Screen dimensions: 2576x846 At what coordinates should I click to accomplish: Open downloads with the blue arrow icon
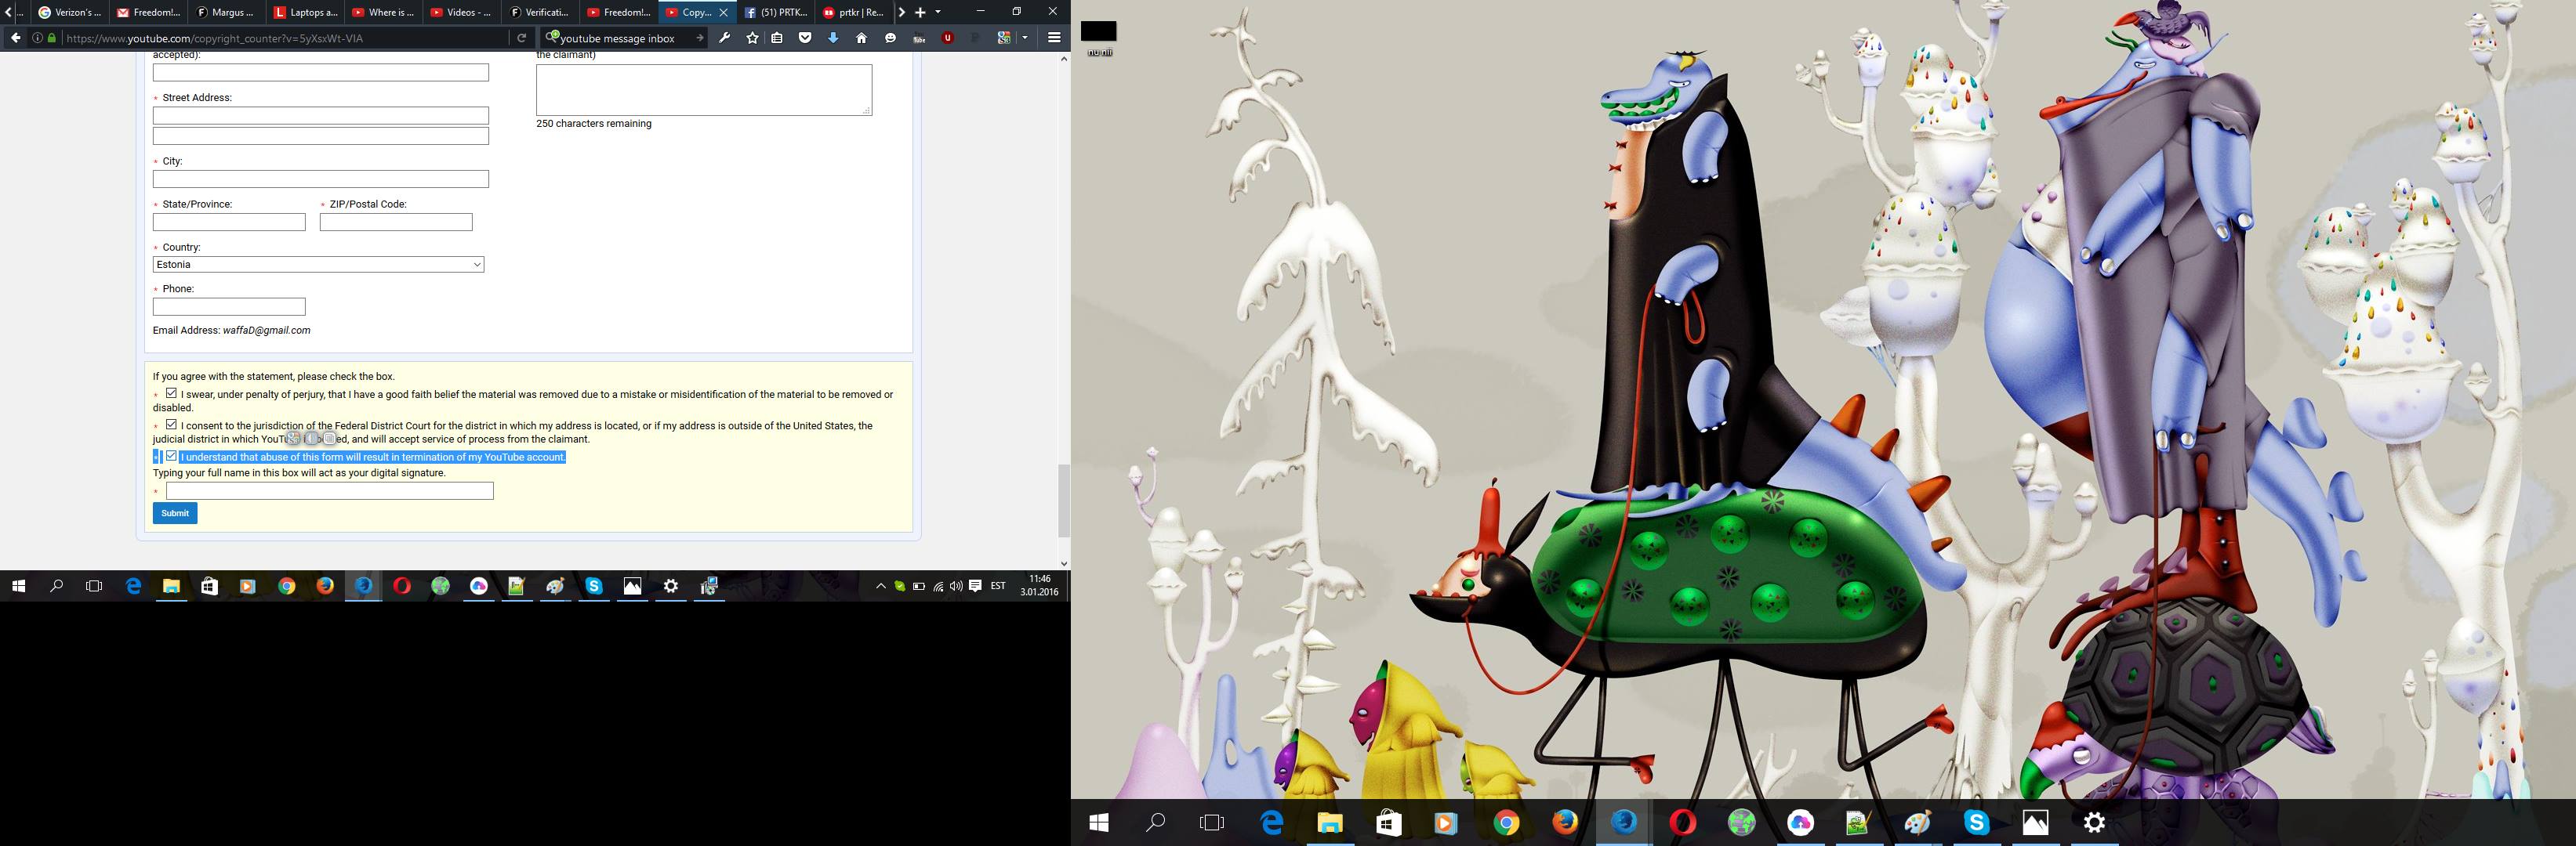tap(833, 38)
